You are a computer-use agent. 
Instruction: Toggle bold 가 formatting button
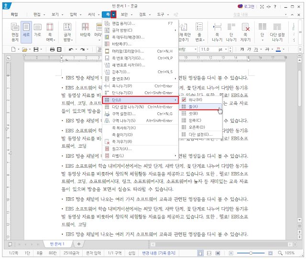click(x=242, y=49)
